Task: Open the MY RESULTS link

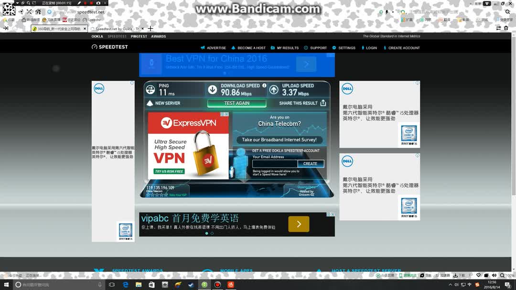Action: pos(285,48)
